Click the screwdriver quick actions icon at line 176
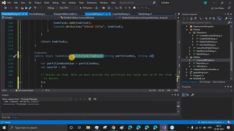The height and width of the screenshot is (131, 234). point(15,56)
